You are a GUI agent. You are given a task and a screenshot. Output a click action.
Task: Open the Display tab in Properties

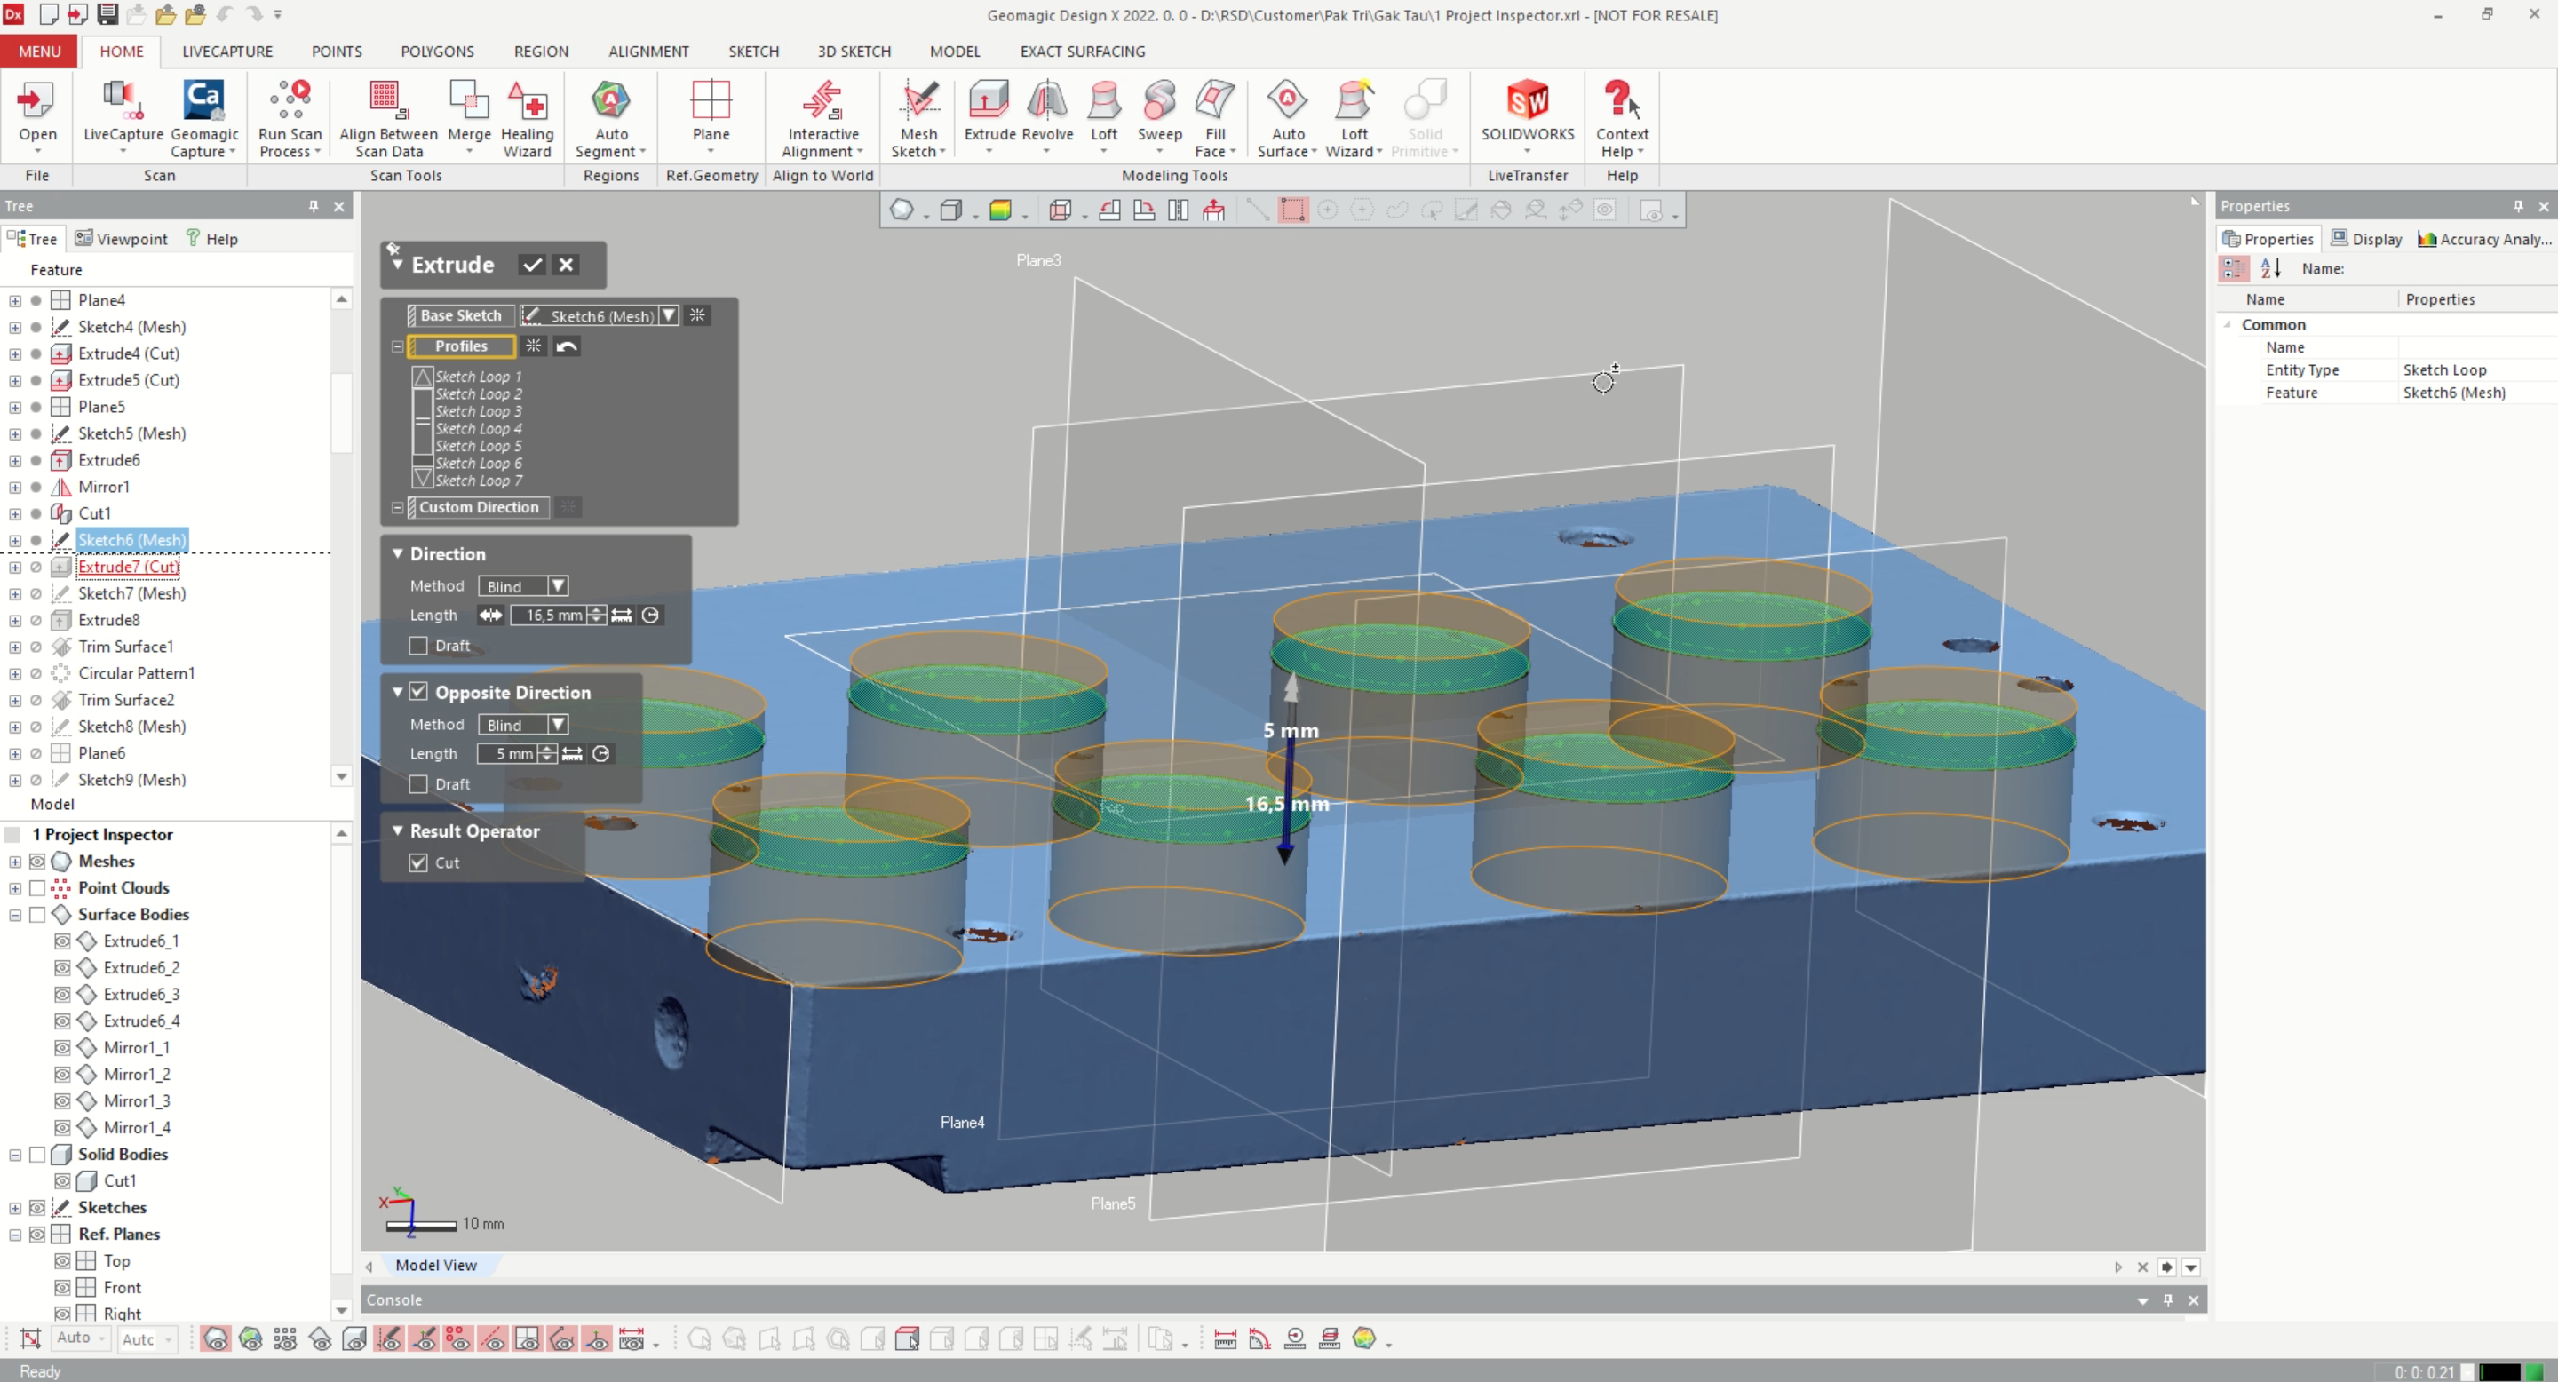tap(2366, 239)
